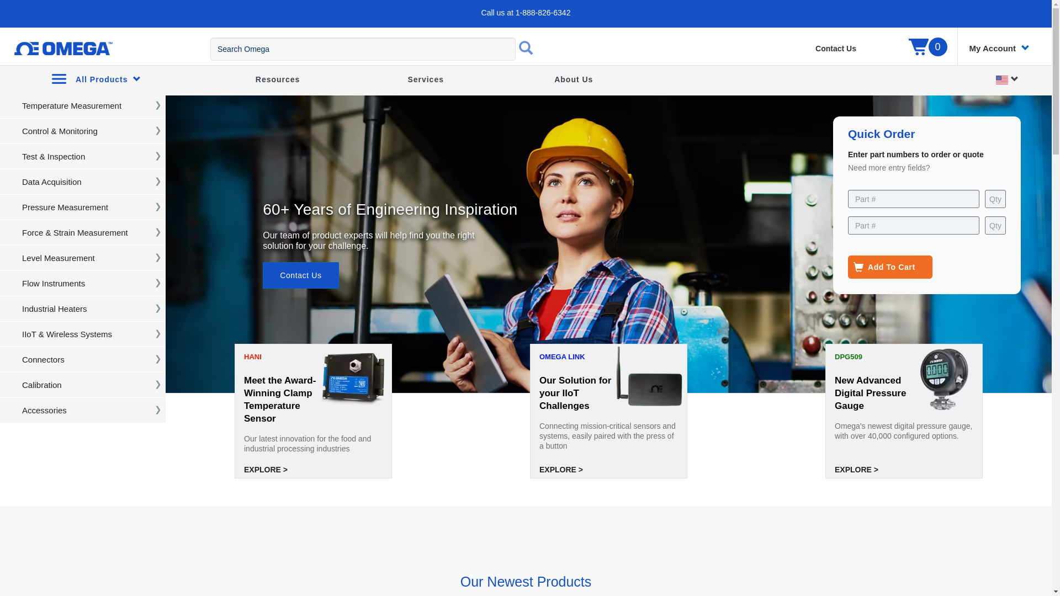
Task: Open the shopping cart icon
Action: (x=918, y=47)
